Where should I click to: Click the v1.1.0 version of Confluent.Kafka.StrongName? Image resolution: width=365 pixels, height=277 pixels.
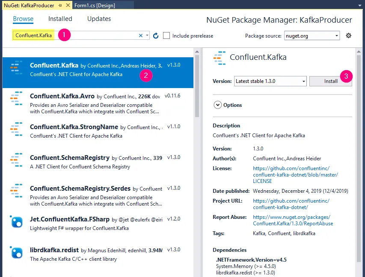(x=174, y=127)
